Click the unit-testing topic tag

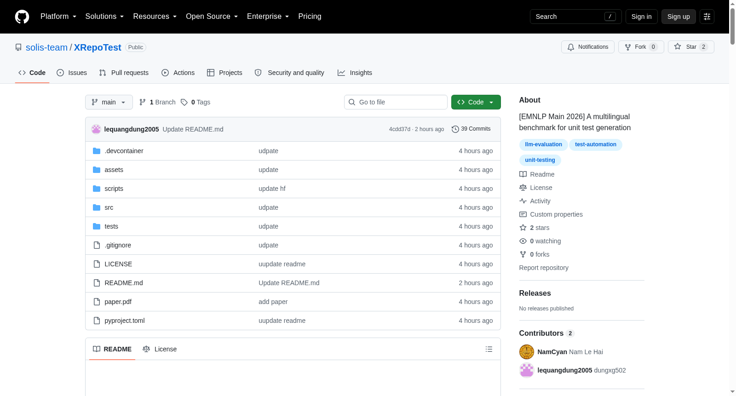540,160
